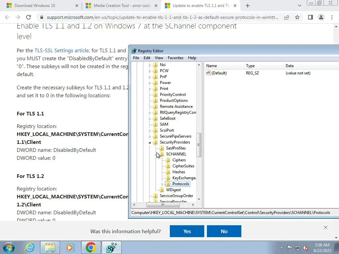339x254 pixels.
Task: Open the Favorites menu in Registry Editor
Action: [175, 58]
